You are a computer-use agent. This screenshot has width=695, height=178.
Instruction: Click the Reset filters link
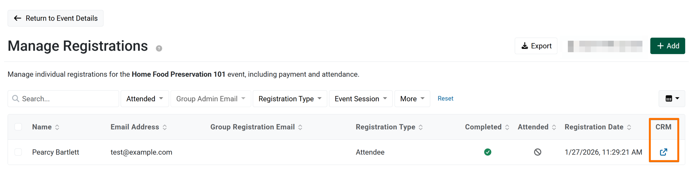pyautogui.click(x=445, y=98)
